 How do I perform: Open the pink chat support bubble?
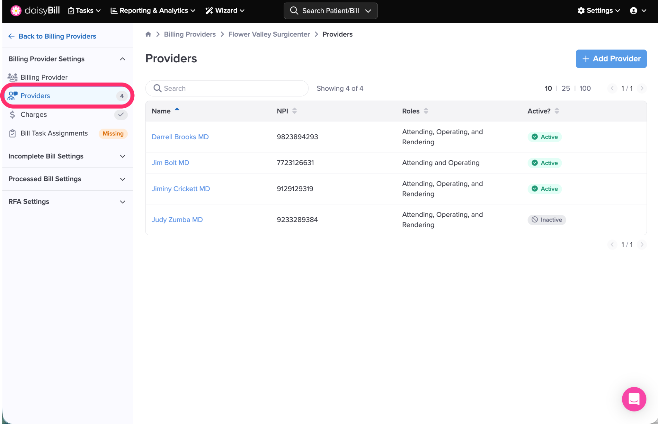coord(634,399)
